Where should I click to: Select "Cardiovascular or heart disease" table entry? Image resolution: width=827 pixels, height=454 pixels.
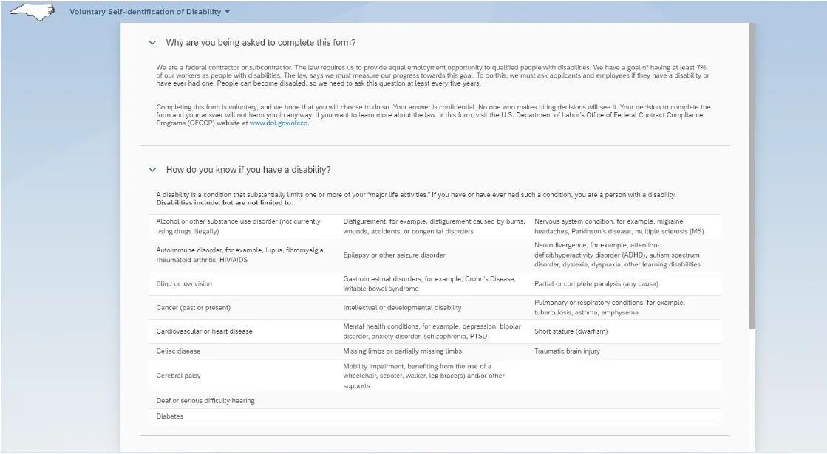tap(204, 331)
